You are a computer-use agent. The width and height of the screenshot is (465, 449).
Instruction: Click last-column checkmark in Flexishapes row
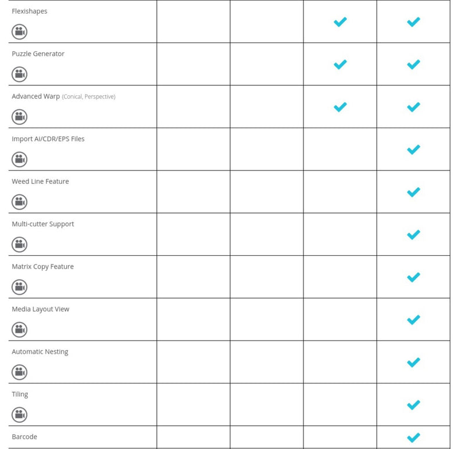tap(413, 22)
